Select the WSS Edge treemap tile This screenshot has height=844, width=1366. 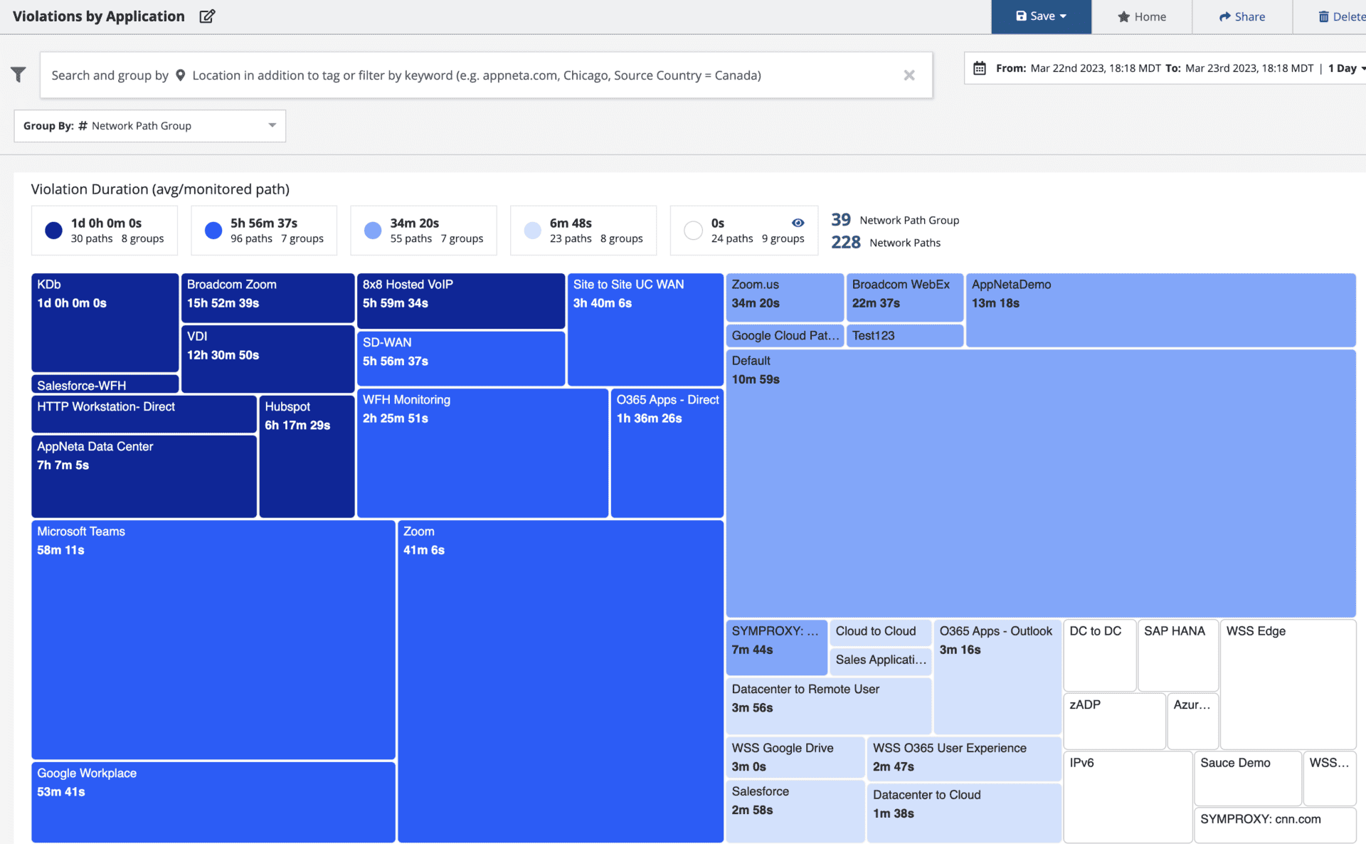pyautogui.click(x=1288, y=683)
